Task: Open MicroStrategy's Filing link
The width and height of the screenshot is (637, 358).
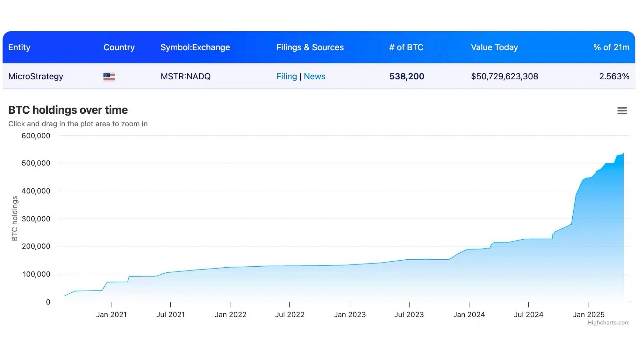Action: 287,76
